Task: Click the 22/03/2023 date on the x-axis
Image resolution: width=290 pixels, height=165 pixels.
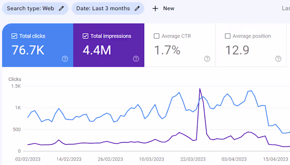Action: (193, 159)
